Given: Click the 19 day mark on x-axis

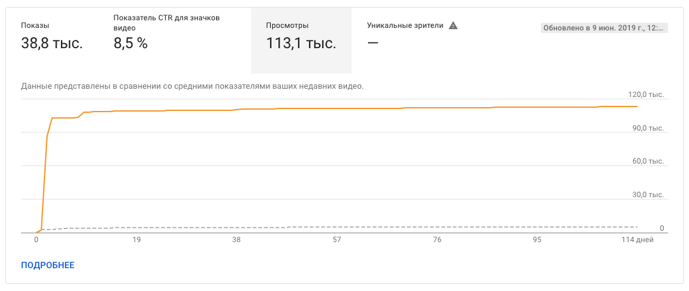Looking at the screenshot, I should click(136, 240).
